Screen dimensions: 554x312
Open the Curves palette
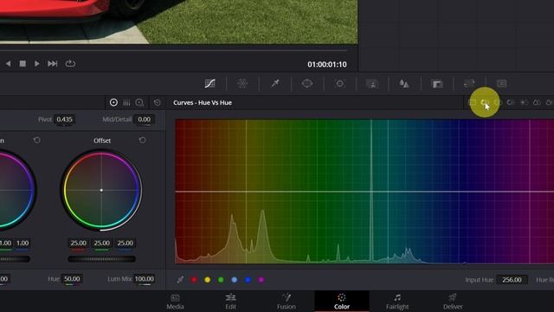[209, 83]
